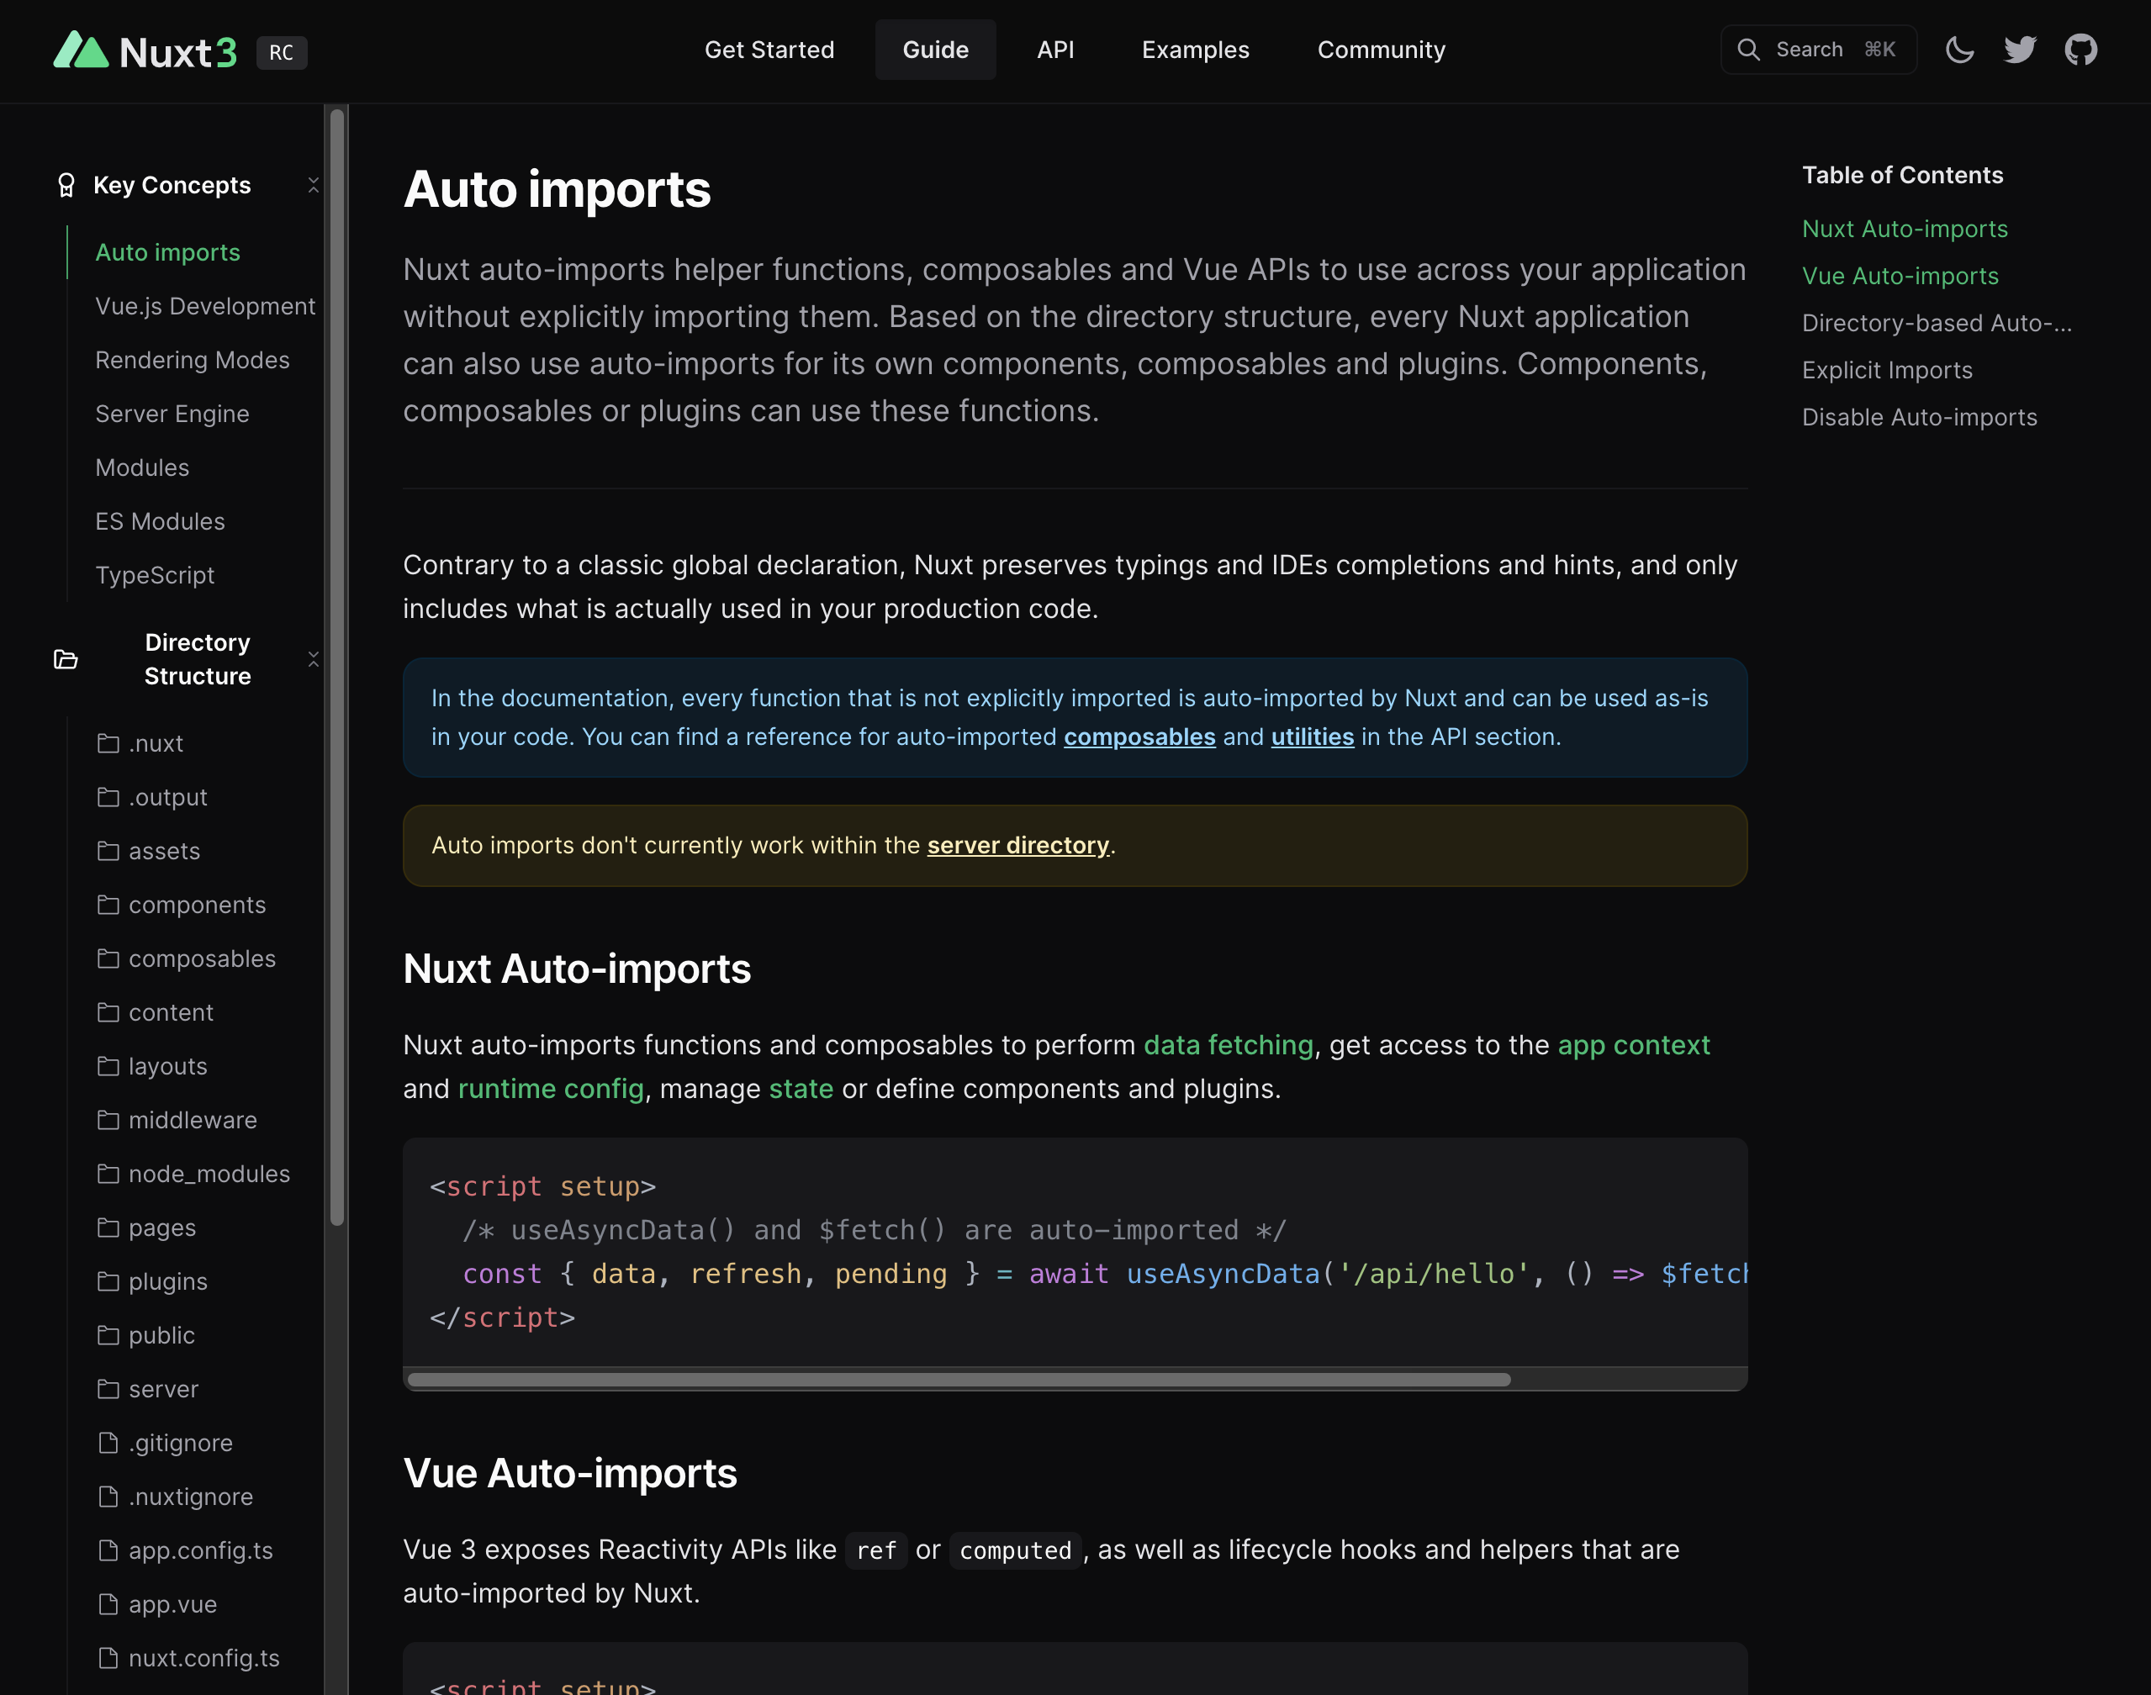Viewport: 2151px width, 1695px height.
Task: Switch to the API section
Action: point(1055,49)
